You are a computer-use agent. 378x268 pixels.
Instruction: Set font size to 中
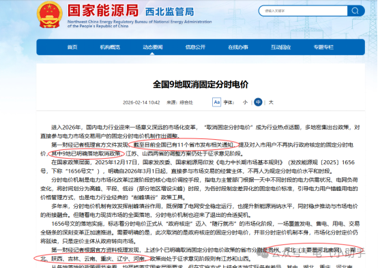point(258,102)
